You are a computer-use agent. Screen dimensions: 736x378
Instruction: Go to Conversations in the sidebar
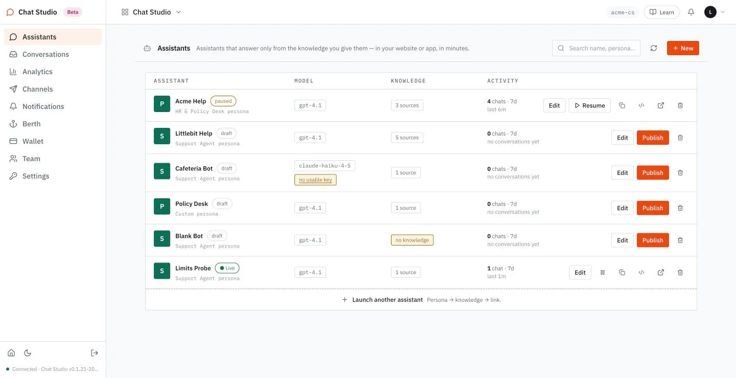pos(53,54)
